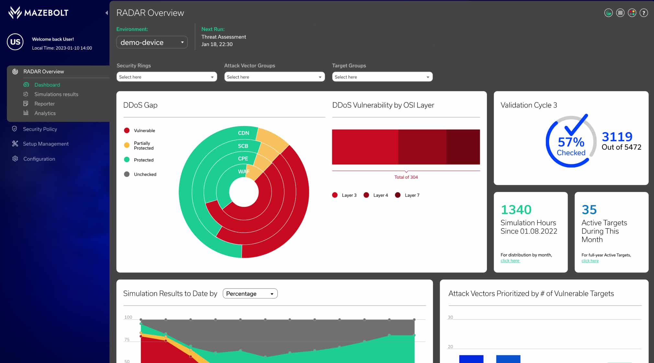The height and width of the screenshot is (363, 654).
Task: Toggle the Layer 3 legend item
Action: pyautogui.click(x=344, y=195)
